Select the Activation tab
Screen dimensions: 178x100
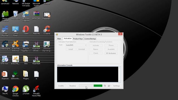tap(68, 38)
